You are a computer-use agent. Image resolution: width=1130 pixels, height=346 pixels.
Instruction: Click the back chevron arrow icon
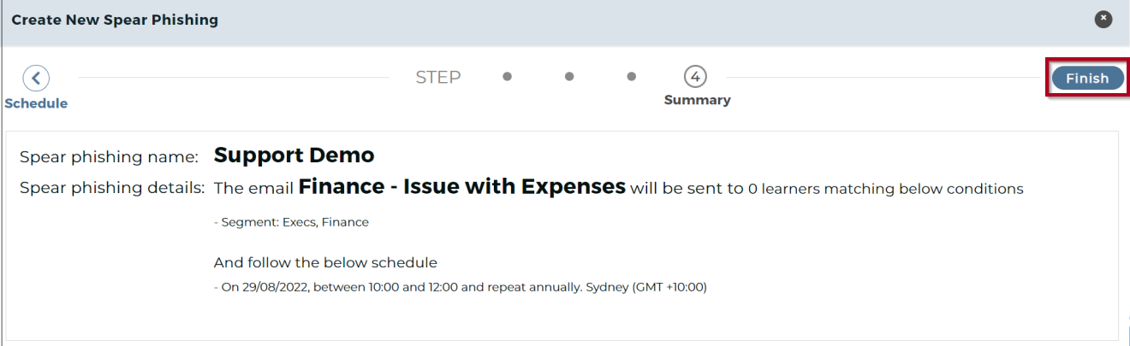pyautogui.click(x=36, y=79)
